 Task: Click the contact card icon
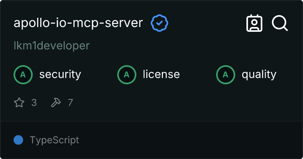pos(254,23)
